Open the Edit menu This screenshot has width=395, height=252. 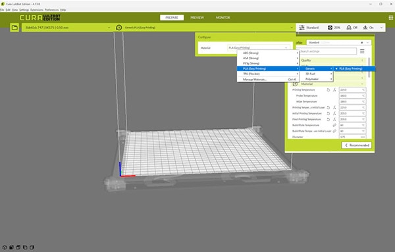pos(8,10)
